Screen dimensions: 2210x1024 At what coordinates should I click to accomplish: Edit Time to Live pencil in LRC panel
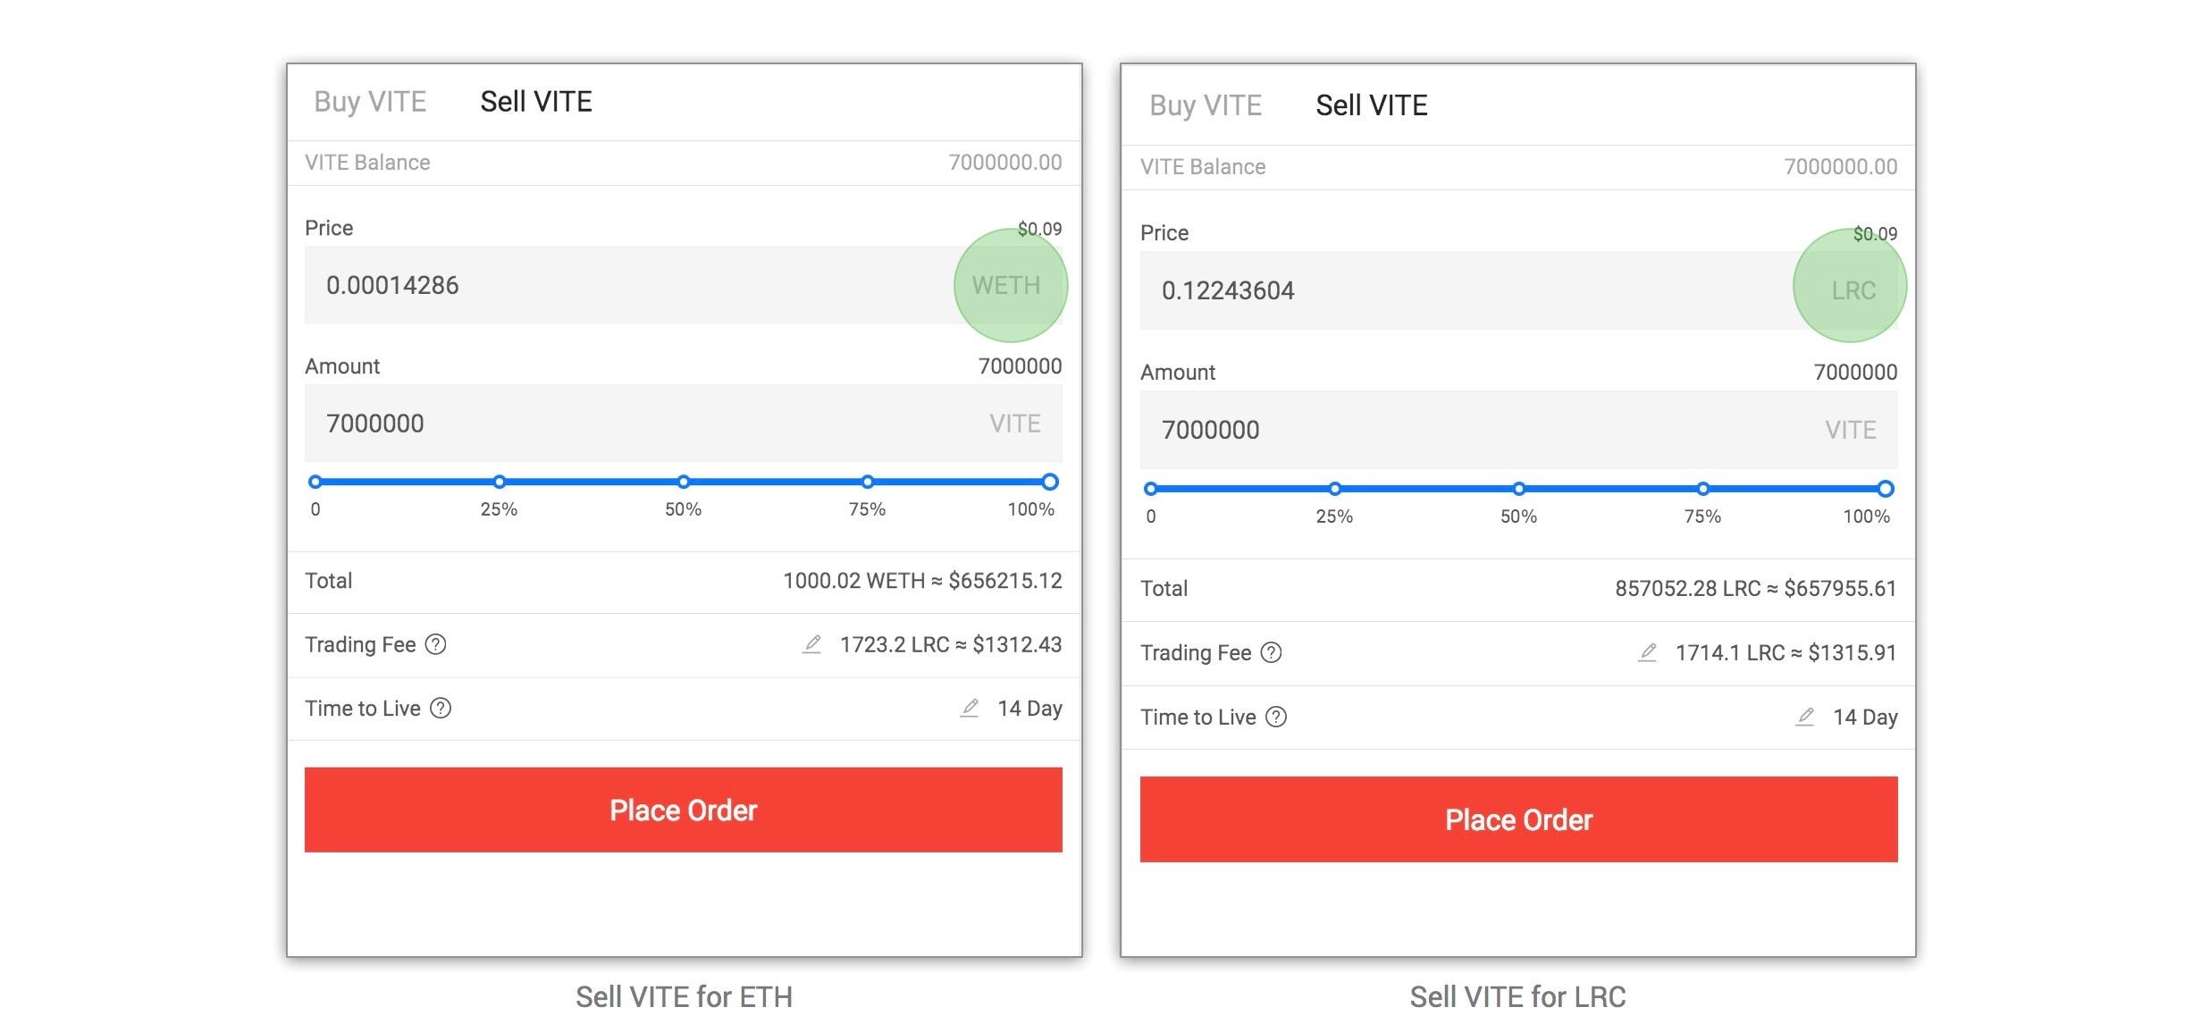[x=1804, y=718]
